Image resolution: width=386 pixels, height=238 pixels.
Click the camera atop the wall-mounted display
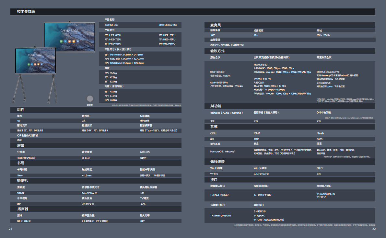click(69, 21)
